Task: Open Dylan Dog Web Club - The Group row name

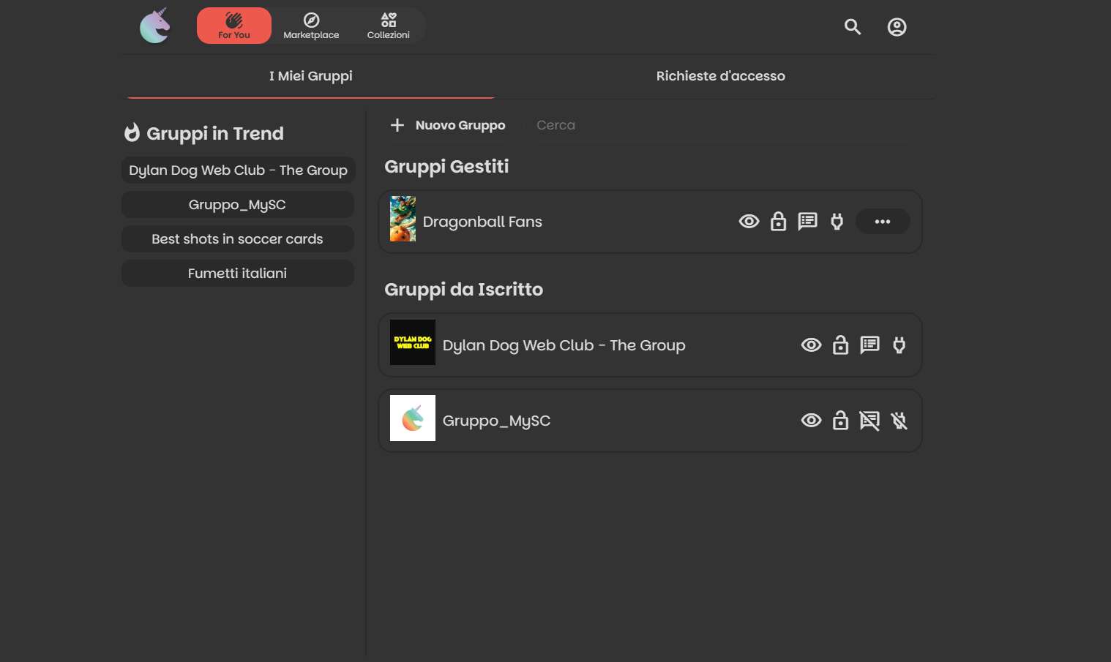Action: [564, 345]
